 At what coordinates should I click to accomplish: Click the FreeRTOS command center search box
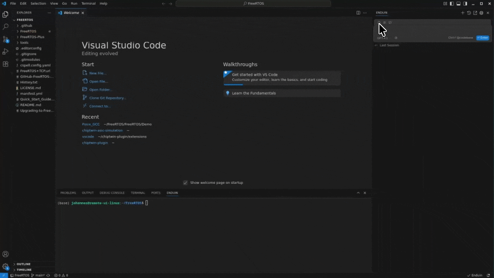point(253,3)
